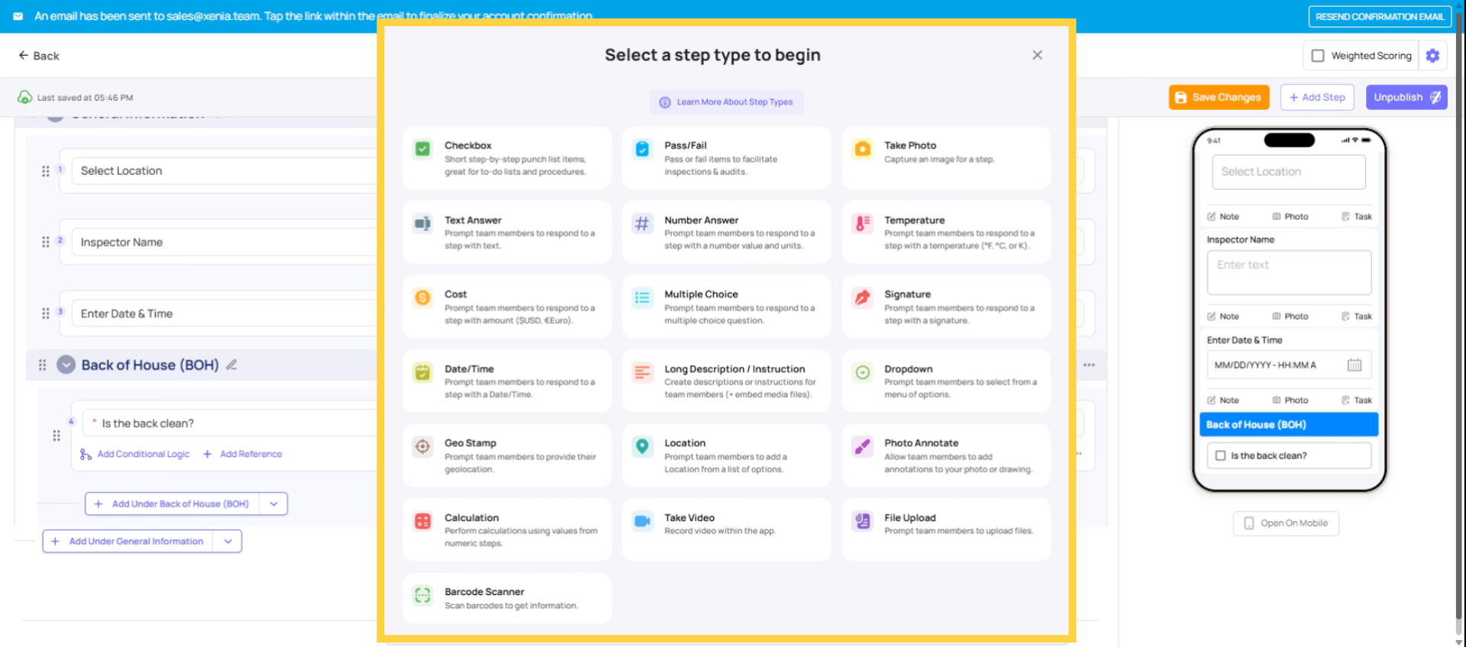Click the pencil icon beside Back of House (BOH)
Image resolution: width=1466 pixels, height=647 pixels.
coord(231,365)
